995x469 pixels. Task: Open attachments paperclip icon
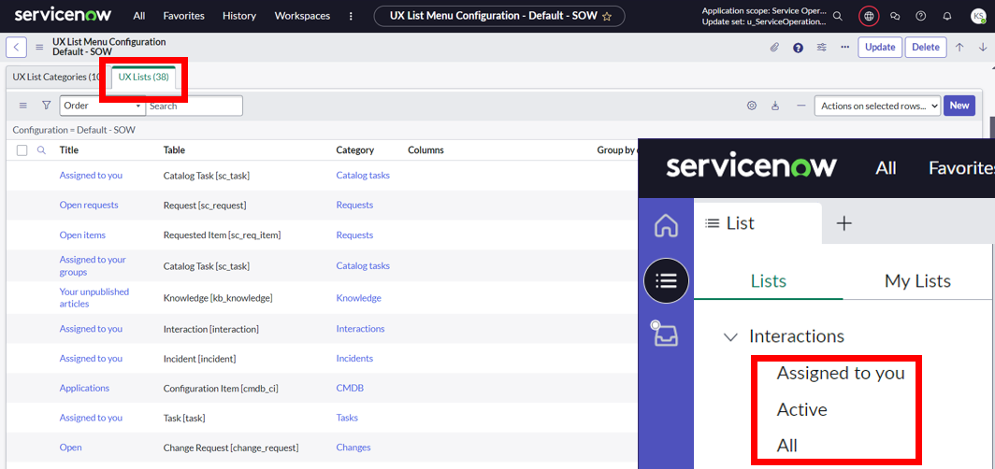775,47
